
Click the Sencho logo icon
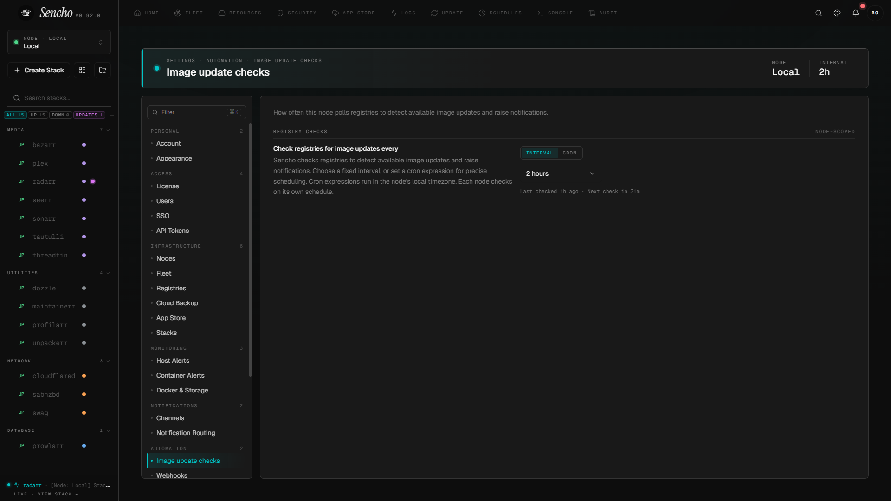[x=26, y=13]
